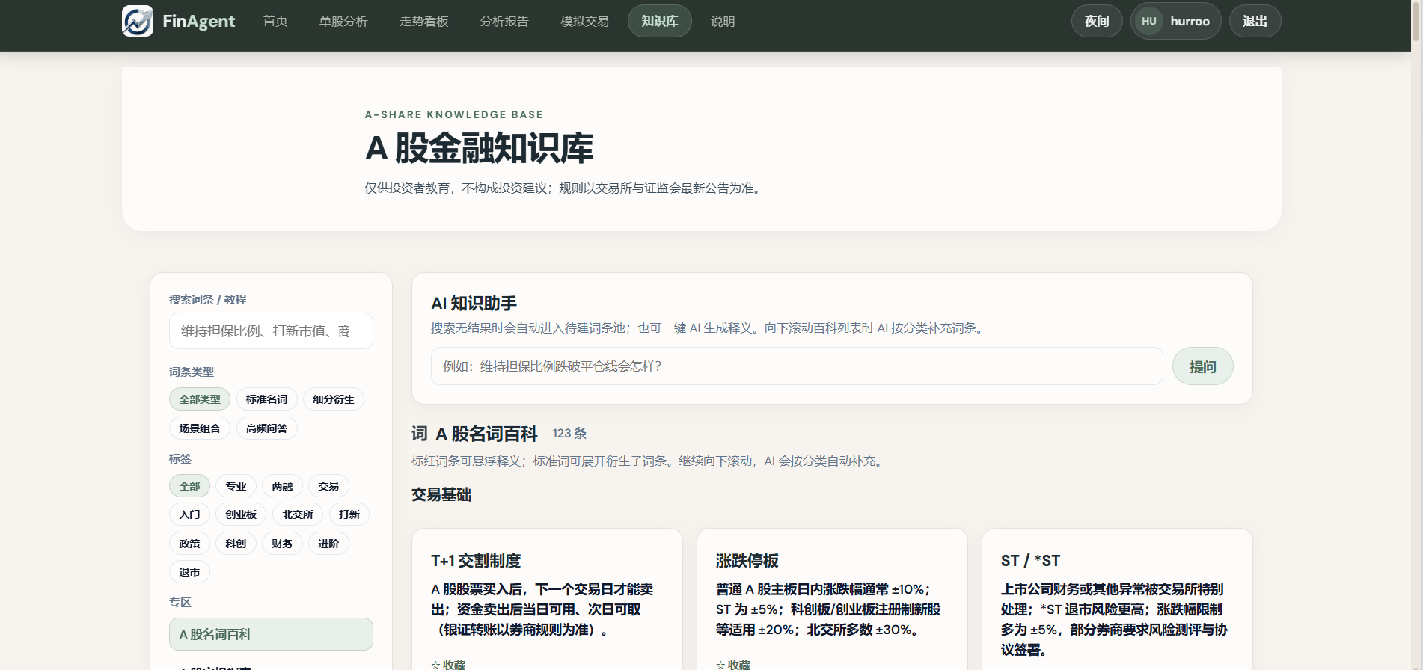Open the hurroo user profile button
Viewport: 1423px width, 670px height.
1176,21
